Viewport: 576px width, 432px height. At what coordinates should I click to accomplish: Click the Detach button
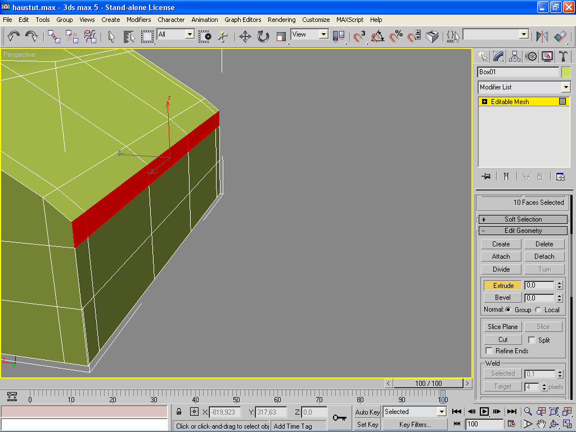click(x=544, y=256)
